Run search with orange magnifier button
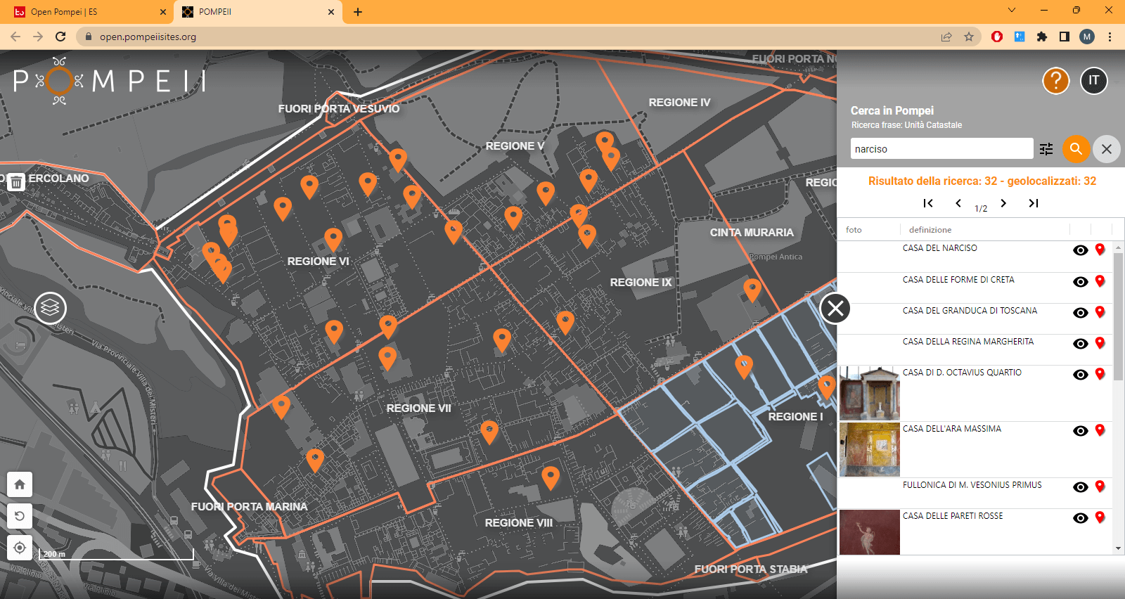This screenshot has height=599, width=1125. pos(1076,149)
